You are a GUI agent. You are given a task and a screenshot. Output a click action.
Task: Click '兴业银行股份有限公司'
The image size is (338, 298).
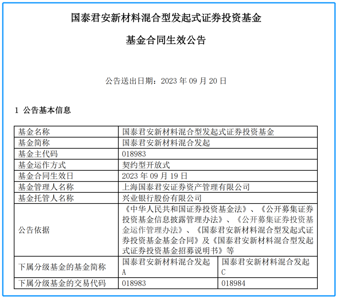pos(162,198)
